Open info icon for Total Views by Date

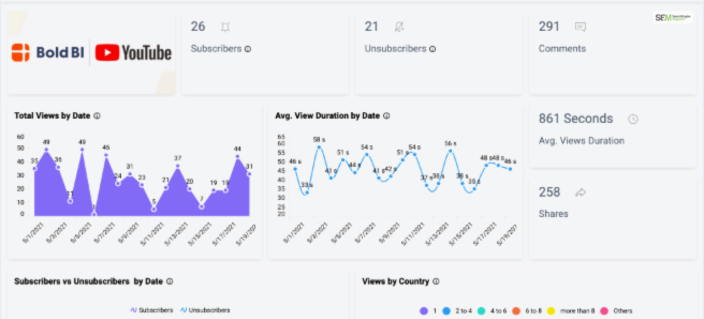click(97, 116)
